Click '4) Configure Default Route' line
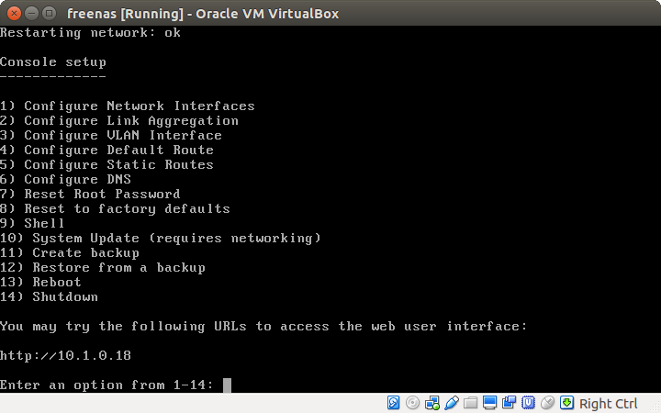This screenshot has width=661, height=413. [x=106, y=150]
